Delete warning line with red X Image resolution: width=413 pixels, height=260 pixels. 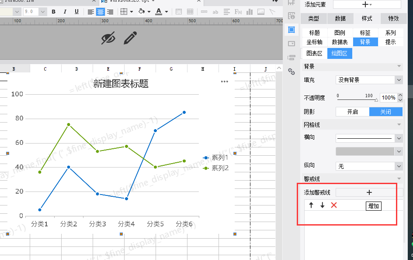(x=334, y=205)
